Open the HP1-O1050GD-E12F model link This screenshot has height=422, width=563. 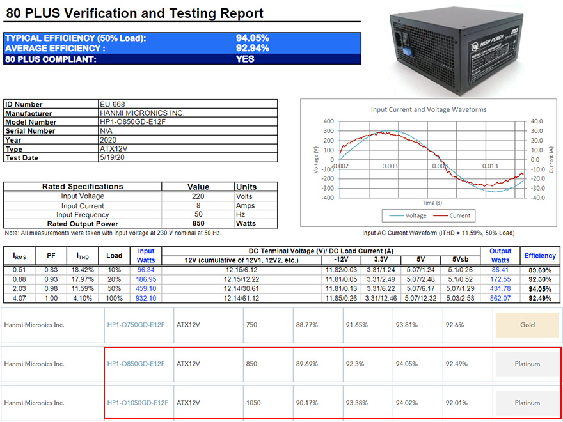(138, 403)
